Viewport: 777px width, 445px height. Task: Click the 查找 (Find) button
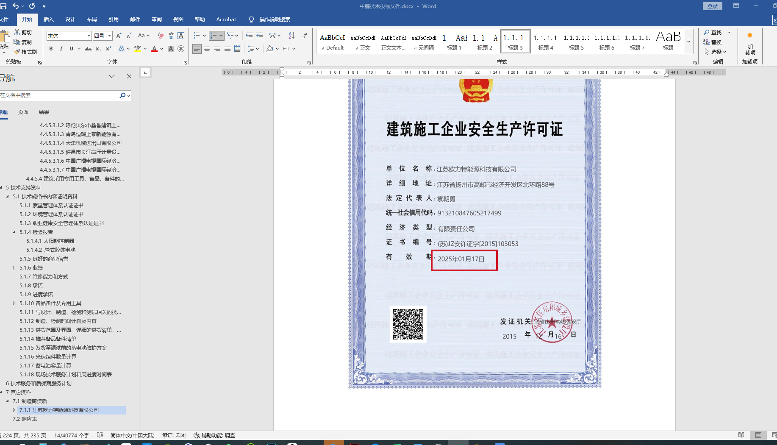point(713,32)
